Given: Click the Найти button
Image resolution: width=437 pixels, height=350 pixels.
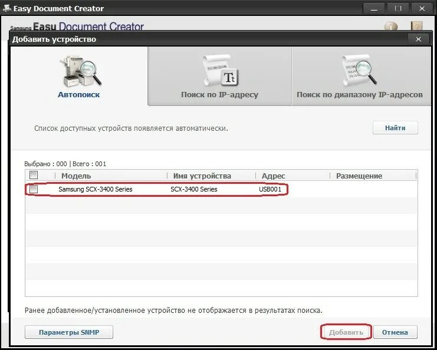Looking at the screenshot, I should 395,128.
